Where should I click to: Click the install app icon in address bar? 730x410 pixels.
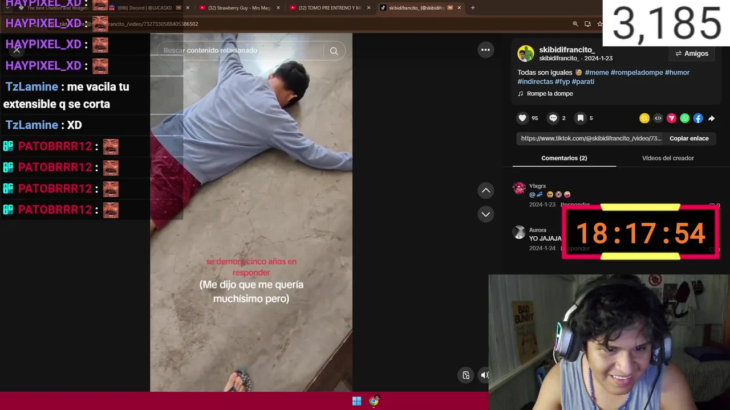tap(587, 24)
